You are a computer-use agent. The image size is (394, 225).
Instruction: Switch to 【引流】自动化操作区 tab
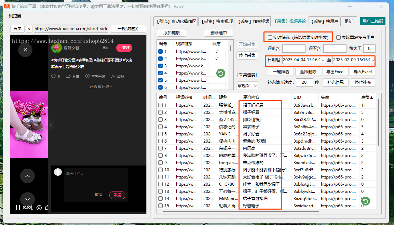[176, 21]
